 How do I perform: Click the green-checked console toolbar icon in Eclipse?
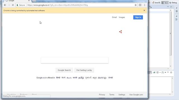154,72
